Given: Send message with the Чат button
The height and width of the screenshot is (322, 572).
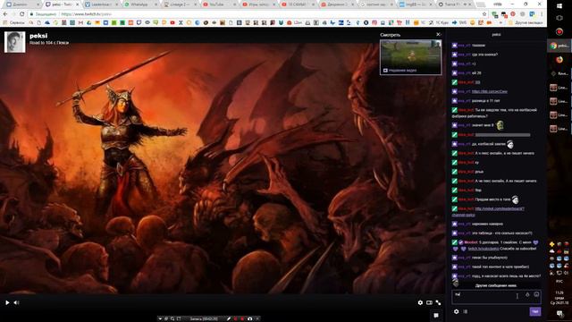Looking at the screenshot, I should point(535,311).
